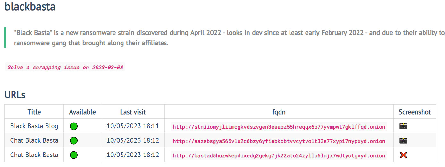Open the bastad5huzwkepdix onion link
The image size is (445, 167).
(x=279, y=155)
